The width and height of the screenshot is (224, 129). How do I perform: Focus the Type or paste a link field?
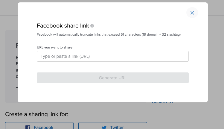(112, 56)
